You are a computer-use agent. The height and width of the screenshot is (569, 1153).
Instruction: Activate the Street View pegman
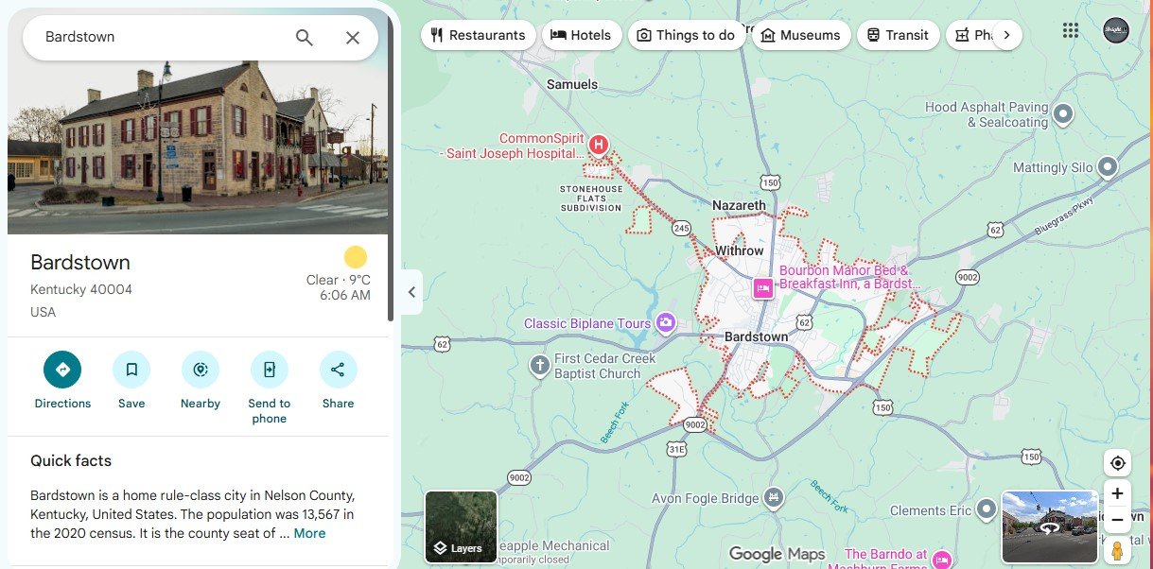[1118, 551]
